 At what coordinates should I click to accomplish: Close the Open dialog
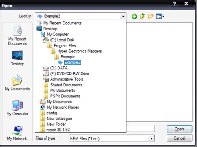[x=186, y=4]
